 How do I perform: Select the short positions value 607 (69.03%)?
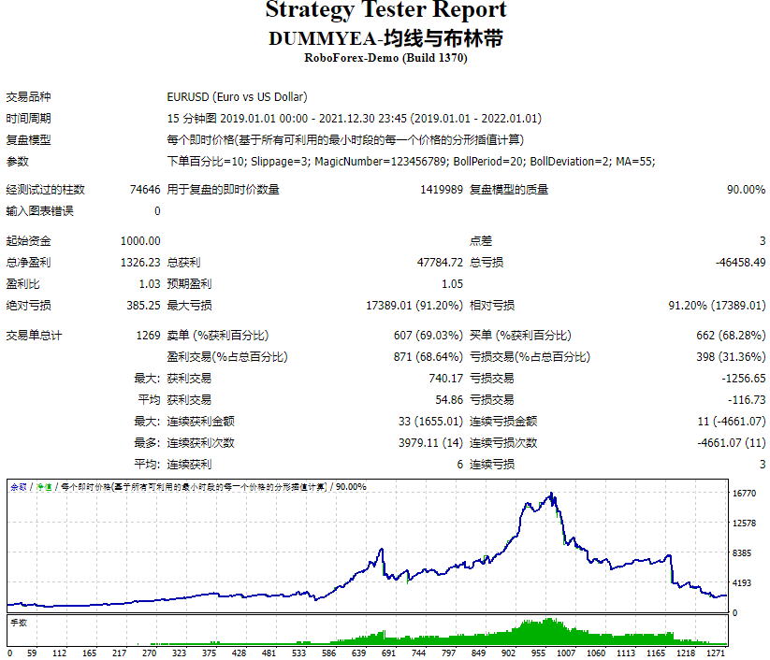[429, 336]
